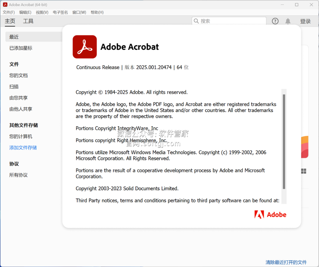Screen dimensions: 319x267
Task: Click the red Acrobat logo in About dialog
Action: coord(85,47)
